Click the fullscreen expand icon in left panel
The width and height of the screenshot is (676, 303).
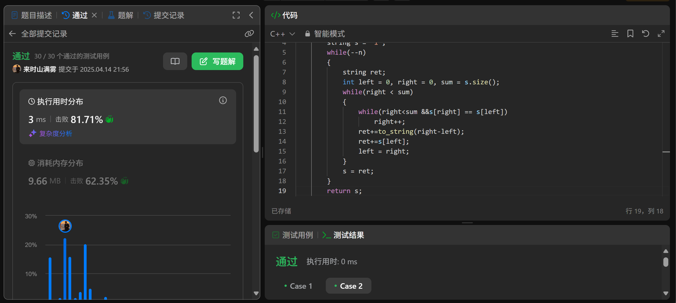tap(236, 15)
